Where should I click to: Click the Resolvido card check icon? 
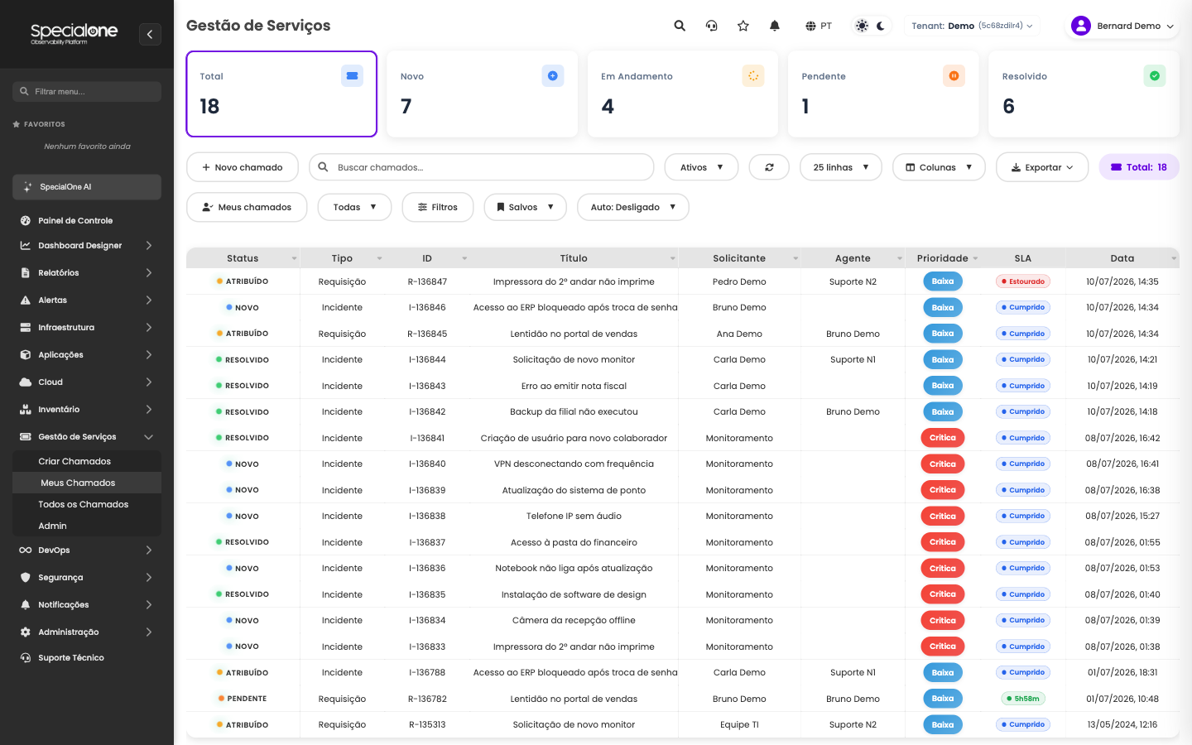click(1155, 76)
